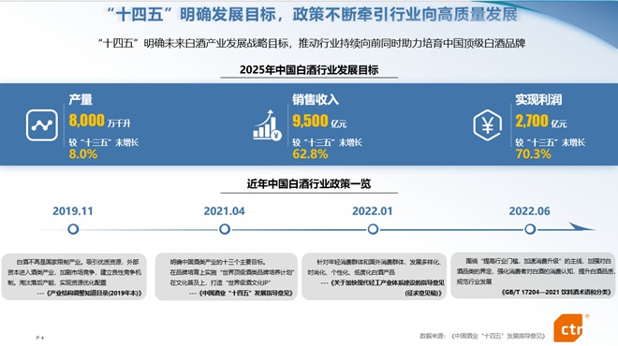
Task: Click the 近年中国白酒行业政策一览 heading
Action: [x=309, y=184]
